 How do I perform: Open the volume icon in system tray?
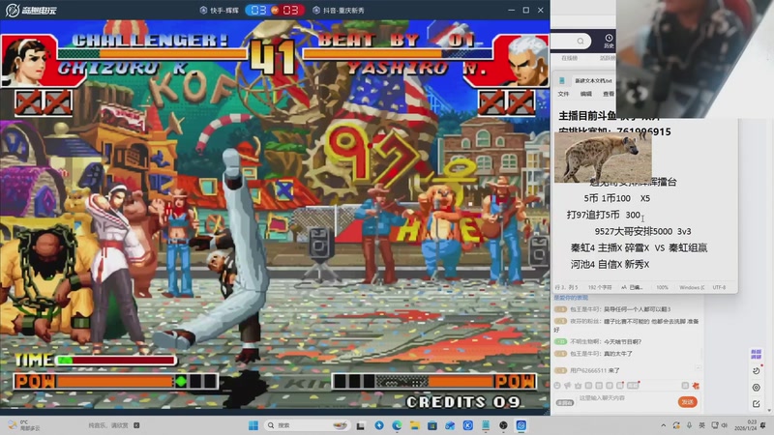point(724,425)
